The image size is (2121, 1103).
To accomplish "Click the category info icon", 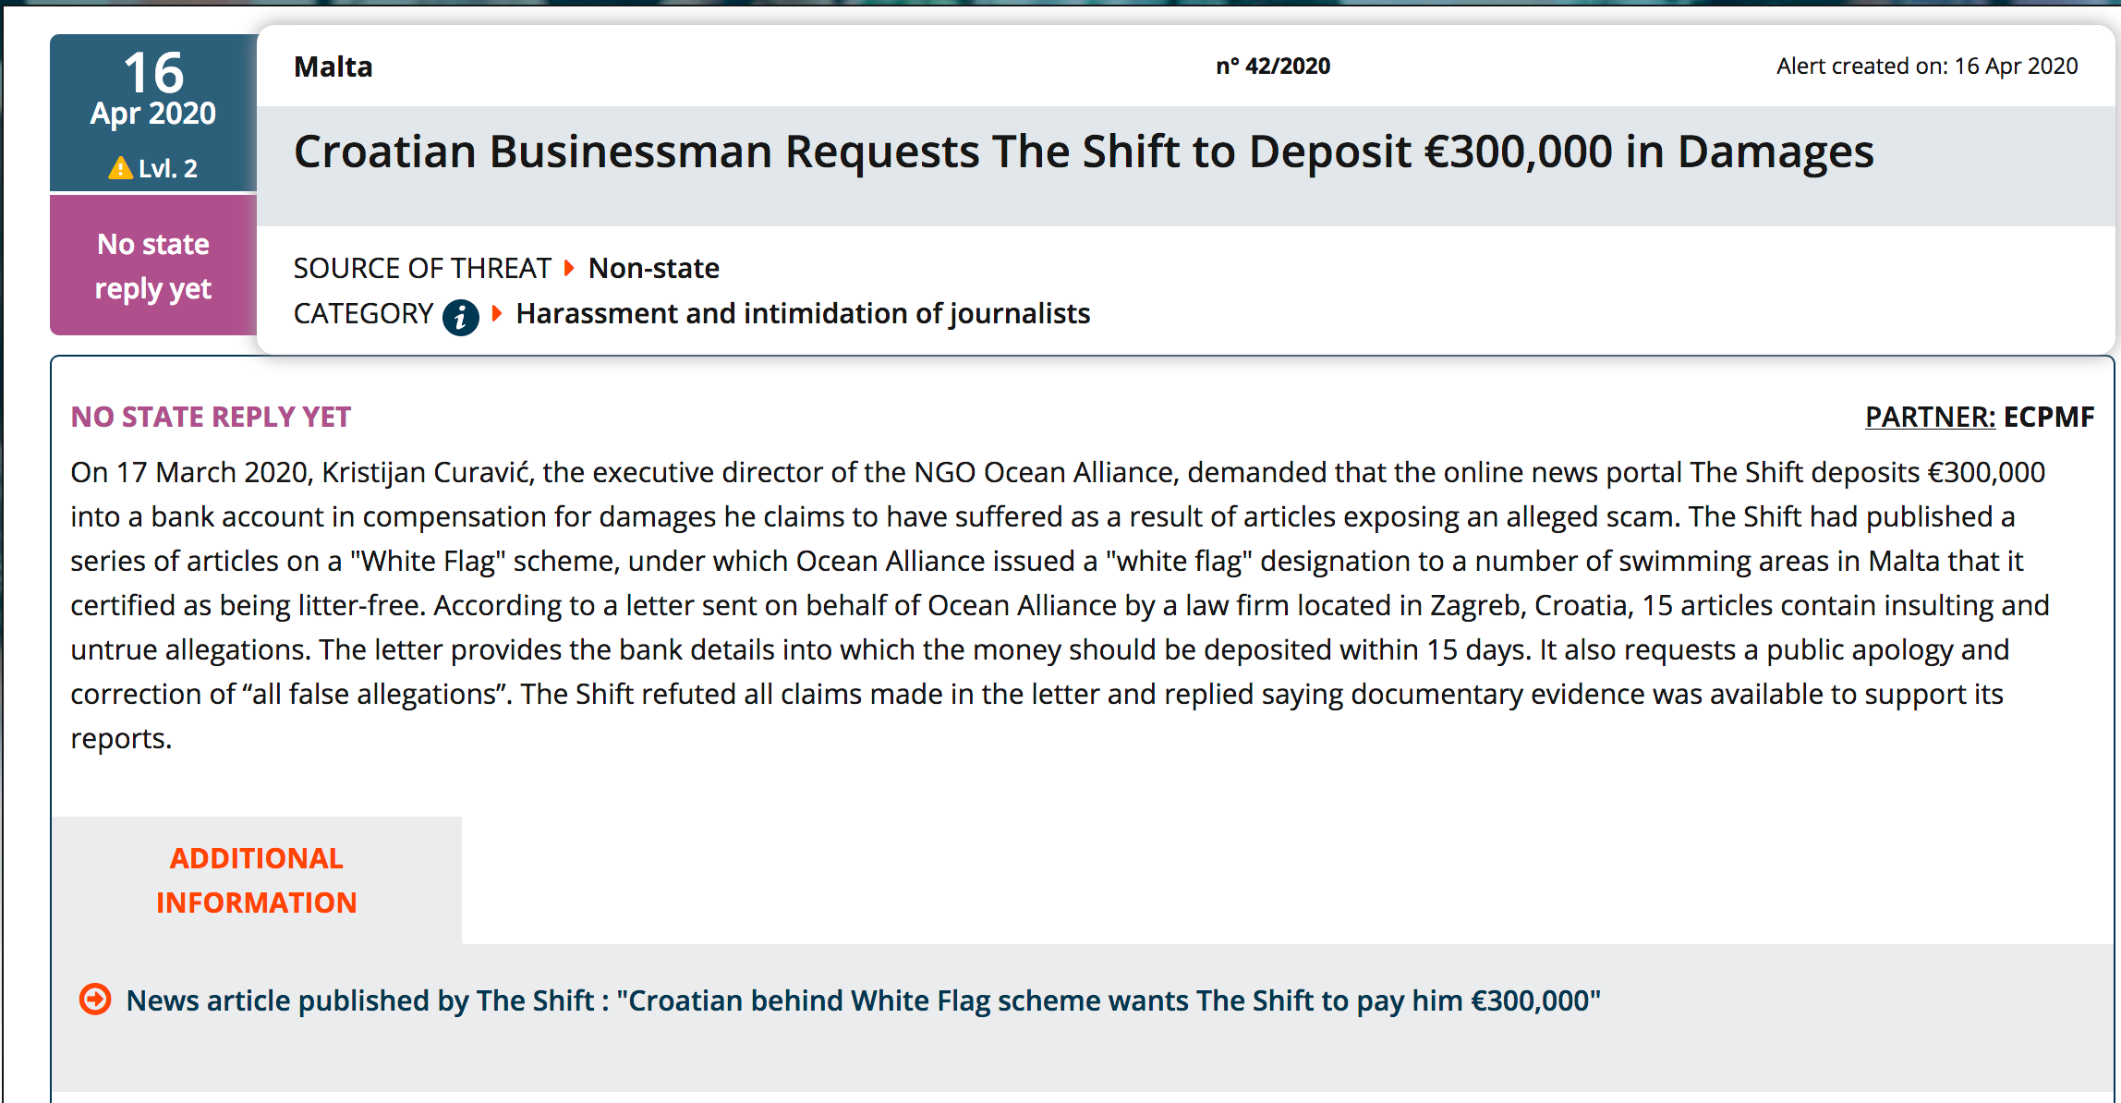I will [460, 317].
